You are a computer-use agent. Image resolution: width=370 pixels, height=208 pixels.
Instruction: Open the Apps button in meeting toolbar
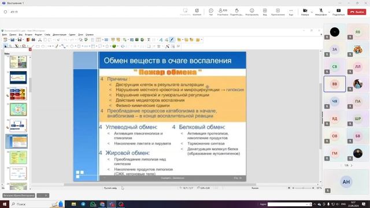coord(277,12)
